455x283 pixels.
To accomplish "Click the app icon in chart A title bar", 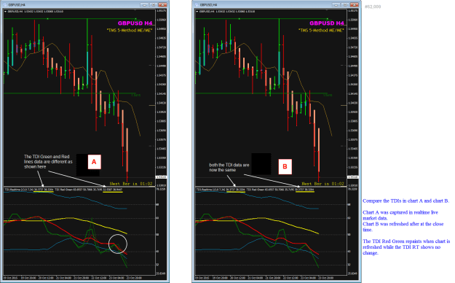I will (x=5, y=4).
